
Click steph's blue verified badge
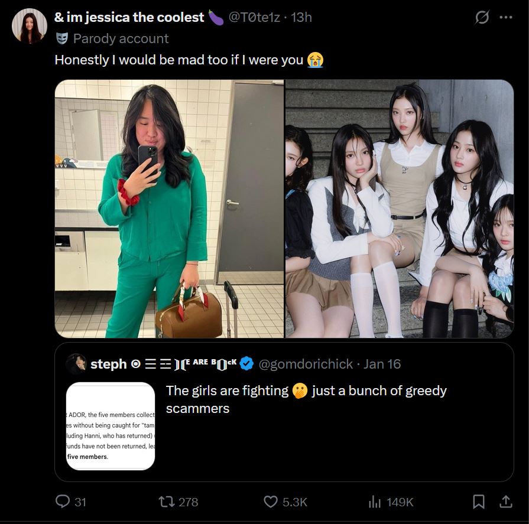(246, 364)
